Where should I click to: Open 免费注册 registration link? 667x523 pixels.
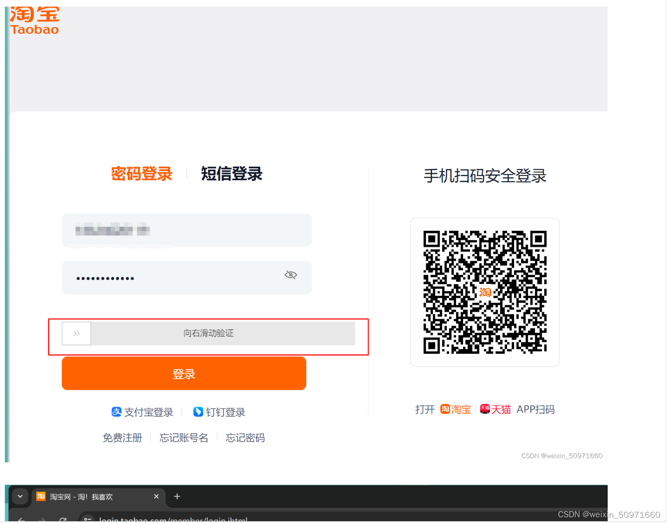point(122,437)
